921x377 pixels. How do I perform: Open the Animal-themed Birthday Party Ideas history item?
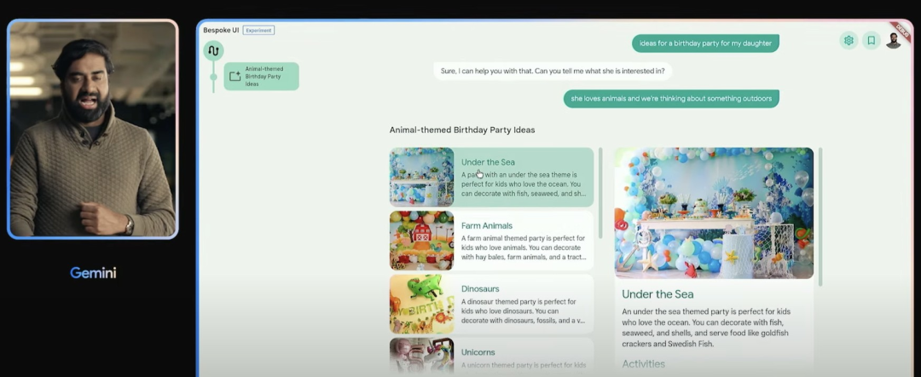tap(262, 77)
